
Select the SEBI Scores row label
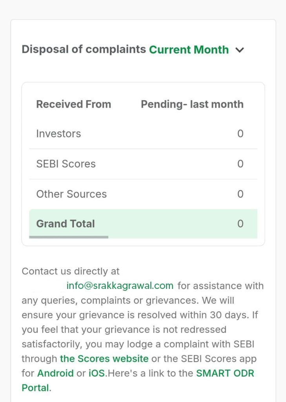tap(66, 164)
